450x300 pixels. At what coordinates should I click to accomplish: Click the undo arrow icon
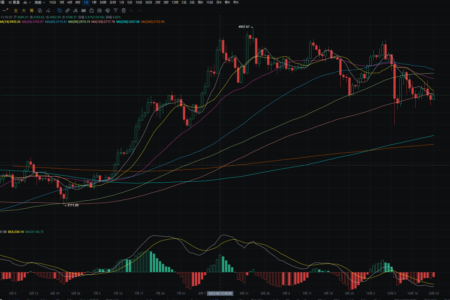pyautogui.click(x=131, y=11)
